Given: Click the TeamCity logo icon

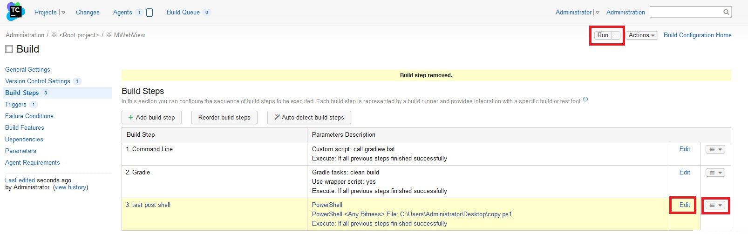Looking at the screenshot, I should [x=15, y=12].
